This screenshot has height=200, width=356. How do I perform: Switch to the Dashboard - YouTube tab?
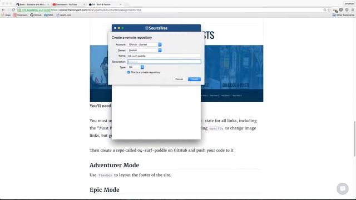click(67, 4)
